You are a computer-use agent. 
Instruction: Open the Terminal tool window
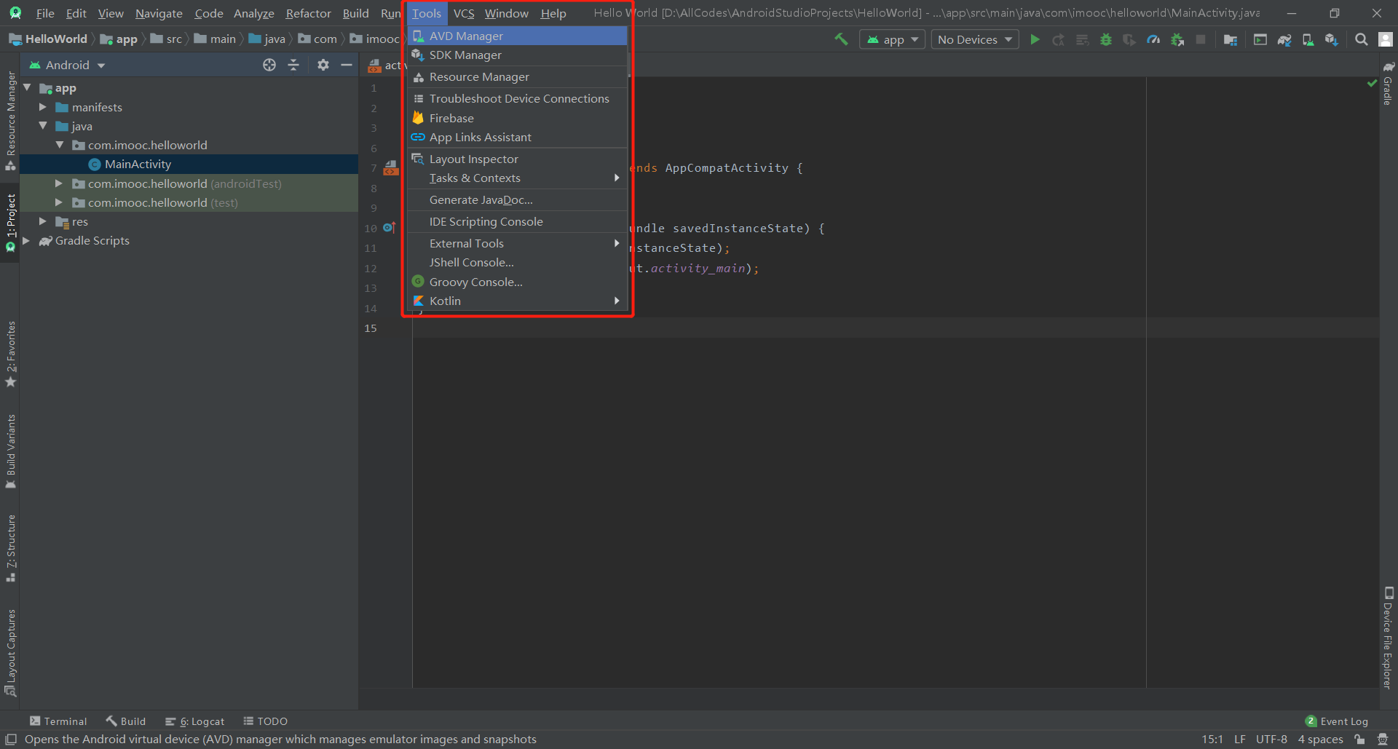tap(58, 721)
